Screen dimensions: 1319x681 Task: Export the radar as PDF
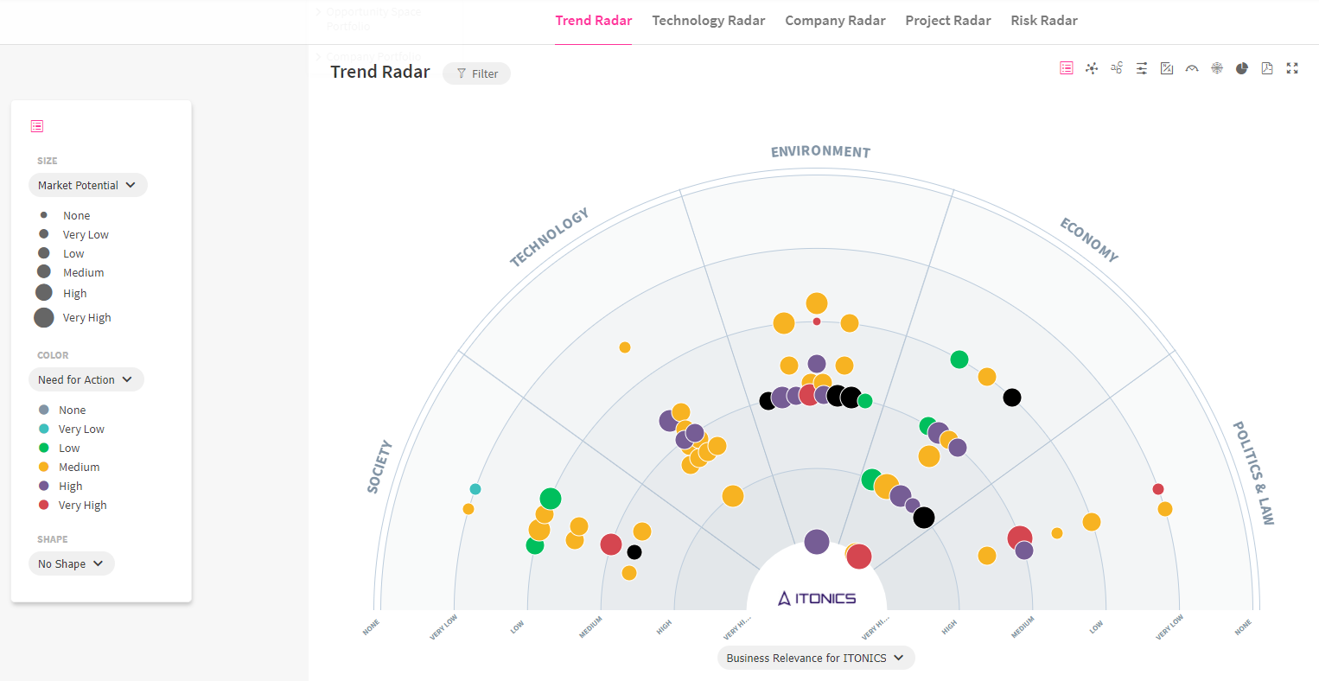coord(1266,67)
